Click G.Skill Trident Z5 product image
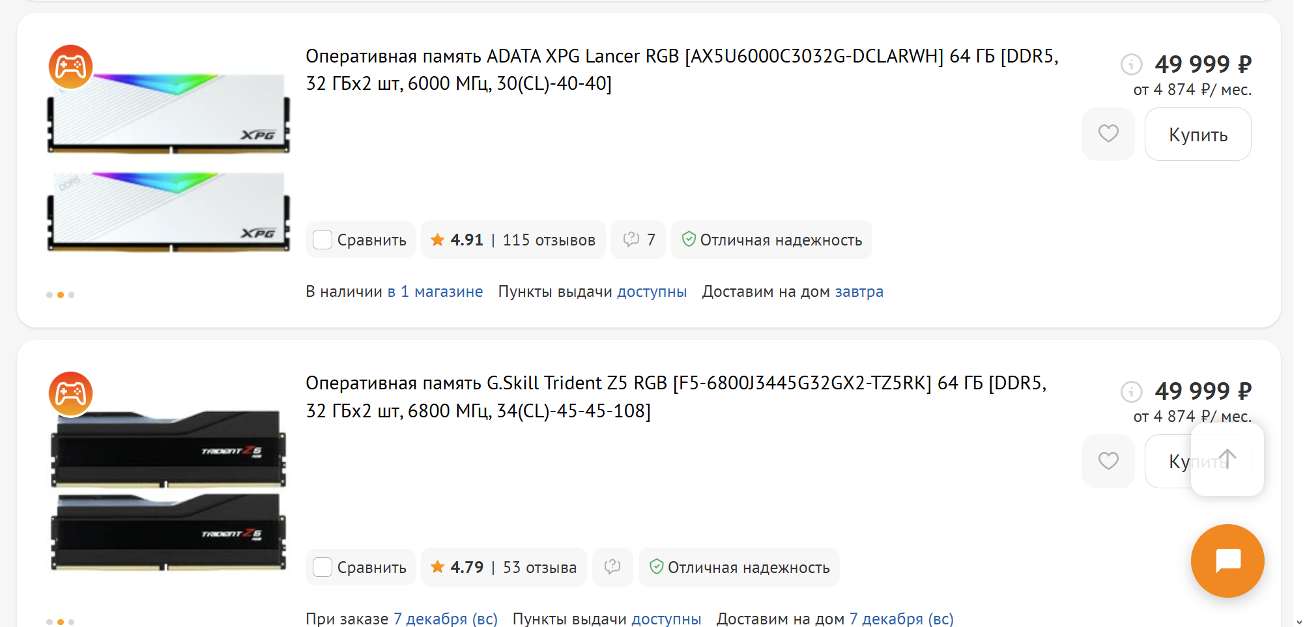 pos(168,492)
